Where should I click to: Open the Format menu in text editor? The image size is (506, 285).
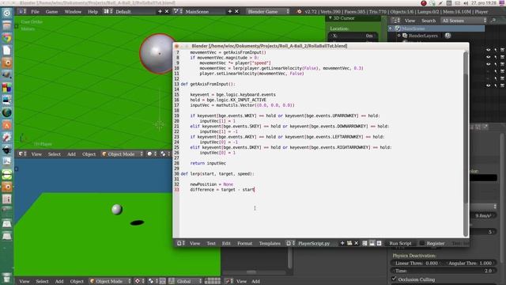click(x=244, y=243)
